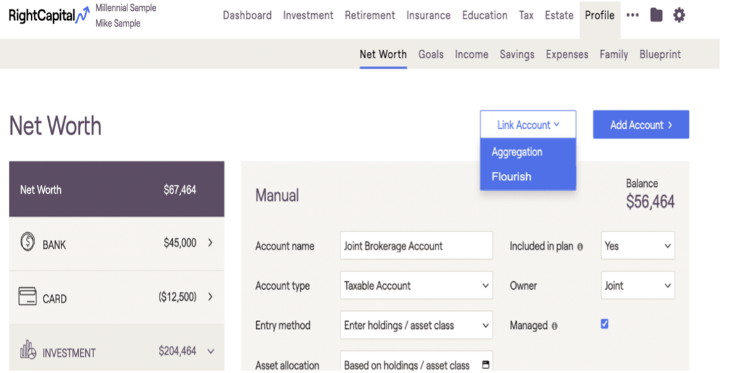The height and width of the screenshot is (373, 733).
Task: Open the folder icon in top navigation
Action: [656, 15]
